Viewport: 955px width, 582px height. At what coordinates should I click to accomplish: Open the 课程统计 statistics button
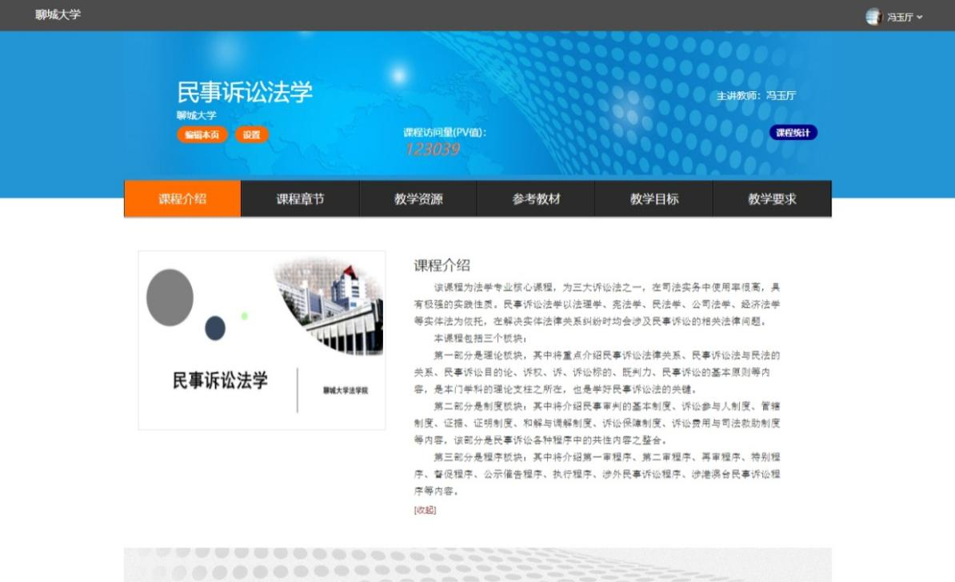(x=793, y=133)
